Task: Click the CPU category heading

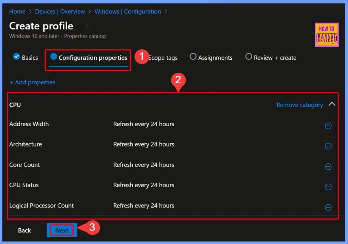Action: [15, 105]
